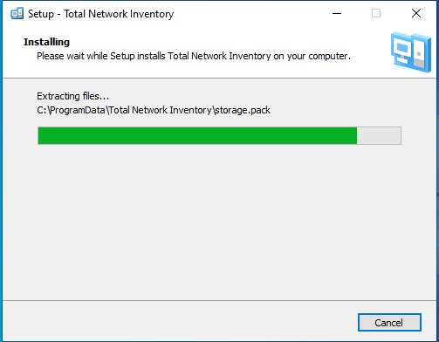Click the 'Please wait while Setup installs' text

pos(100,56)
